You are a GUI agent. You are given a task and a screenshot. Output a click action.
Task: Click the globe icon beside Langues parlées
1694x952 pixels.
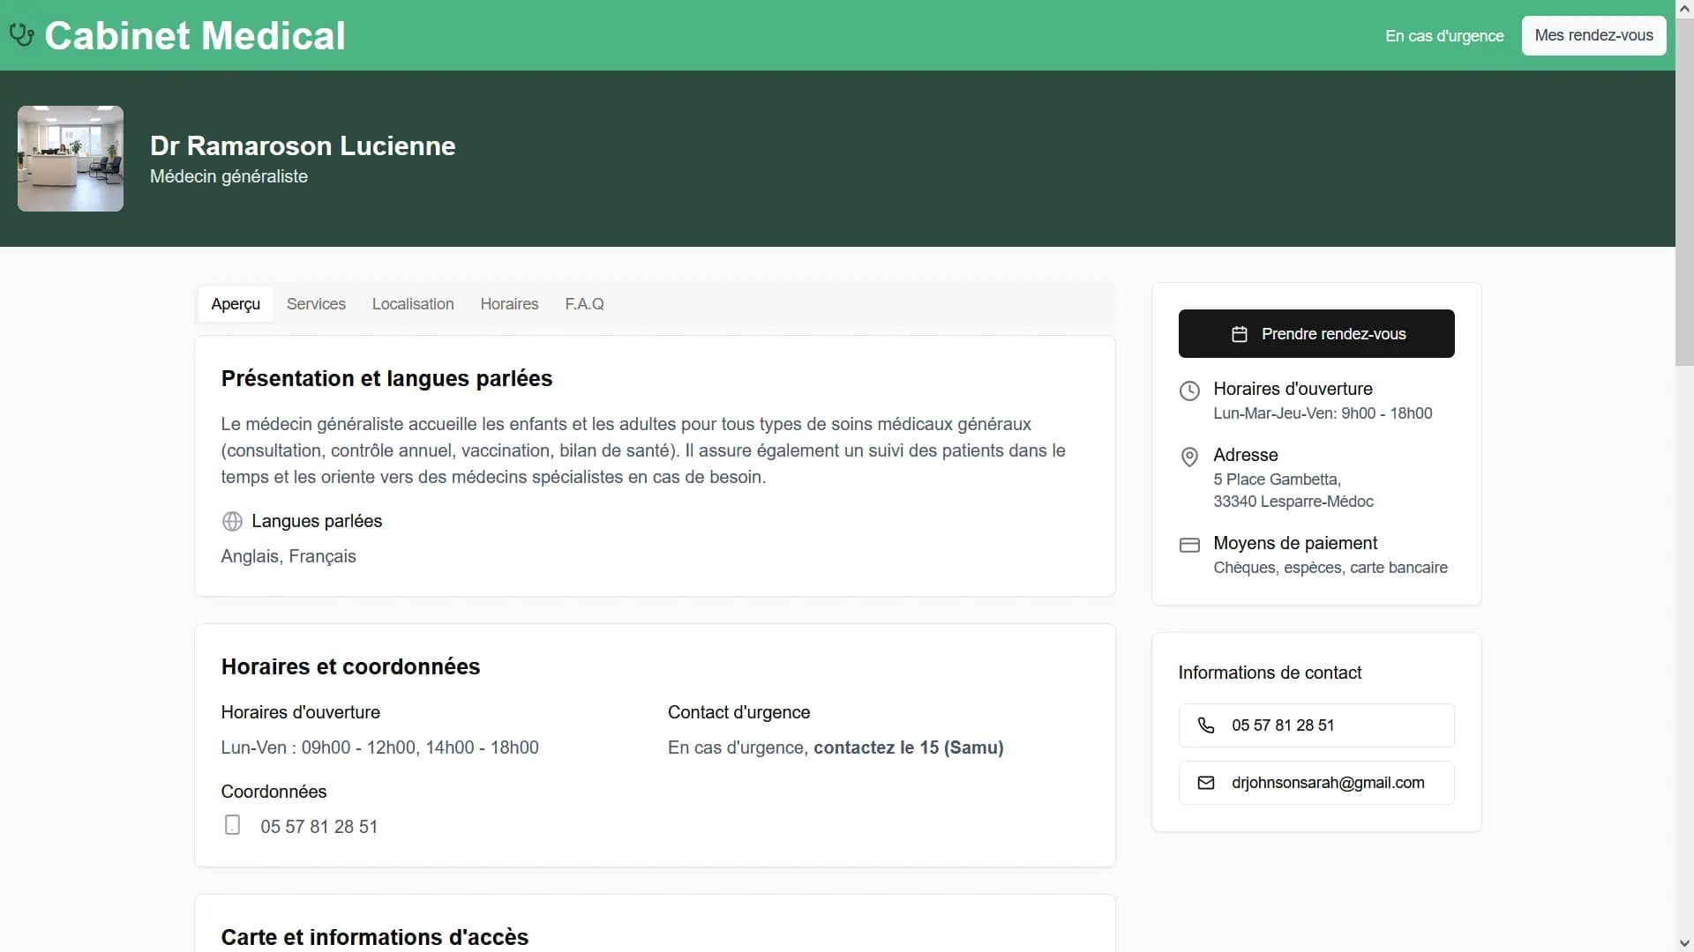(x=232, y=522)
